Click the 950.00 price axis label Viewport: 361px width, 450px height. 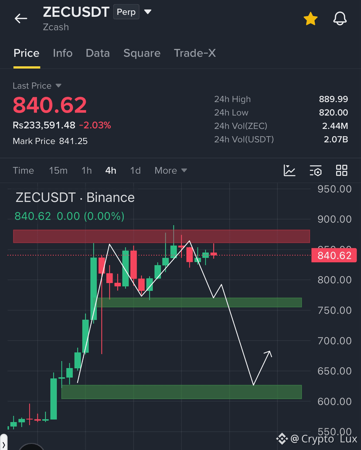coord(334,189)
